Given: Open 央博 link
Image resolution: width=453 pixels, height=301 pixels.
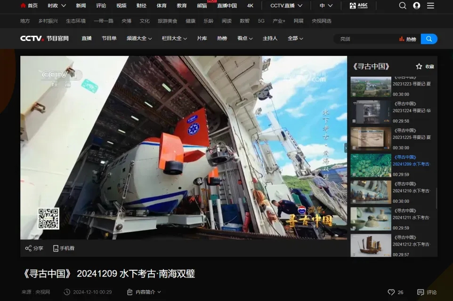Looking at the screenshot, I should 127,21.
